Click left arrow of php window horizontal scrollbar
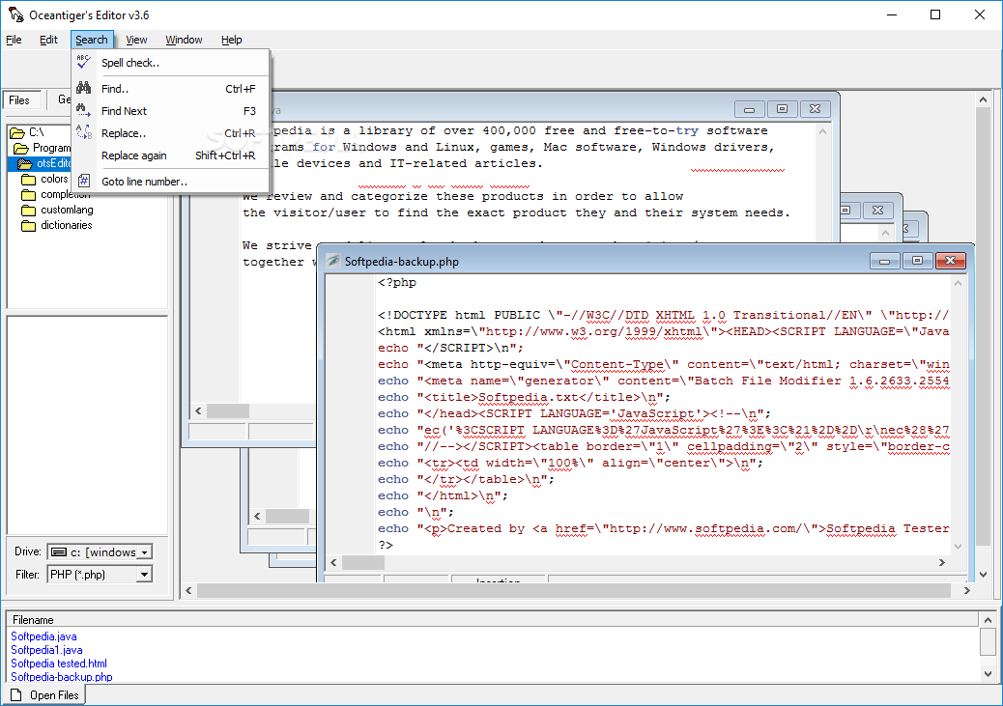Viewport: 1003px width, 706px height. 333,563
